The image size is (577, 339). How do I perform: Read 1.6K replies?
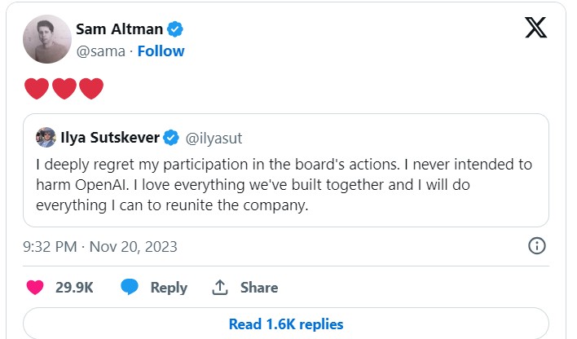pyautogui.click(x=286, y=324)
